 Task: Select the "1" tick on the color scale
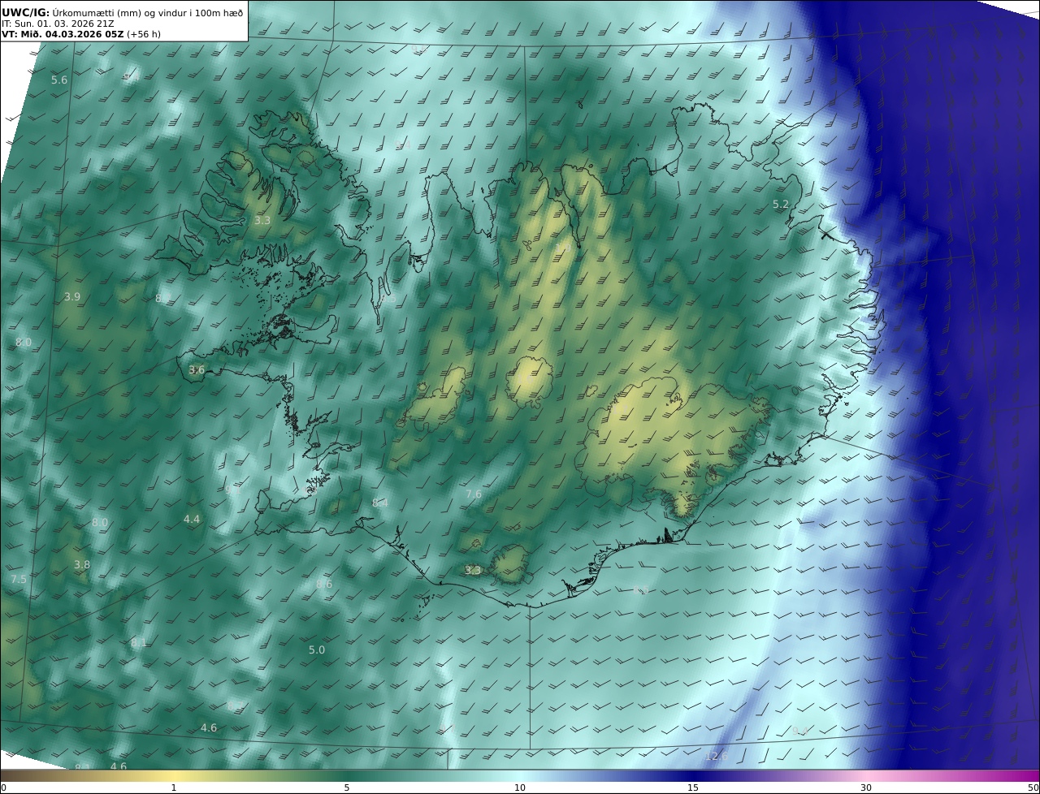(x=174, y=788)
